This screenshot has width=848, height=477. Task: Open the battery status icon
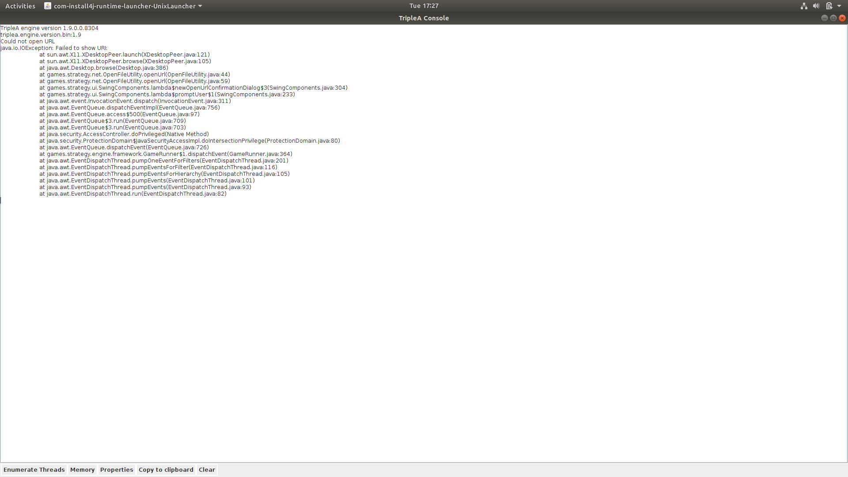[829, 6]
